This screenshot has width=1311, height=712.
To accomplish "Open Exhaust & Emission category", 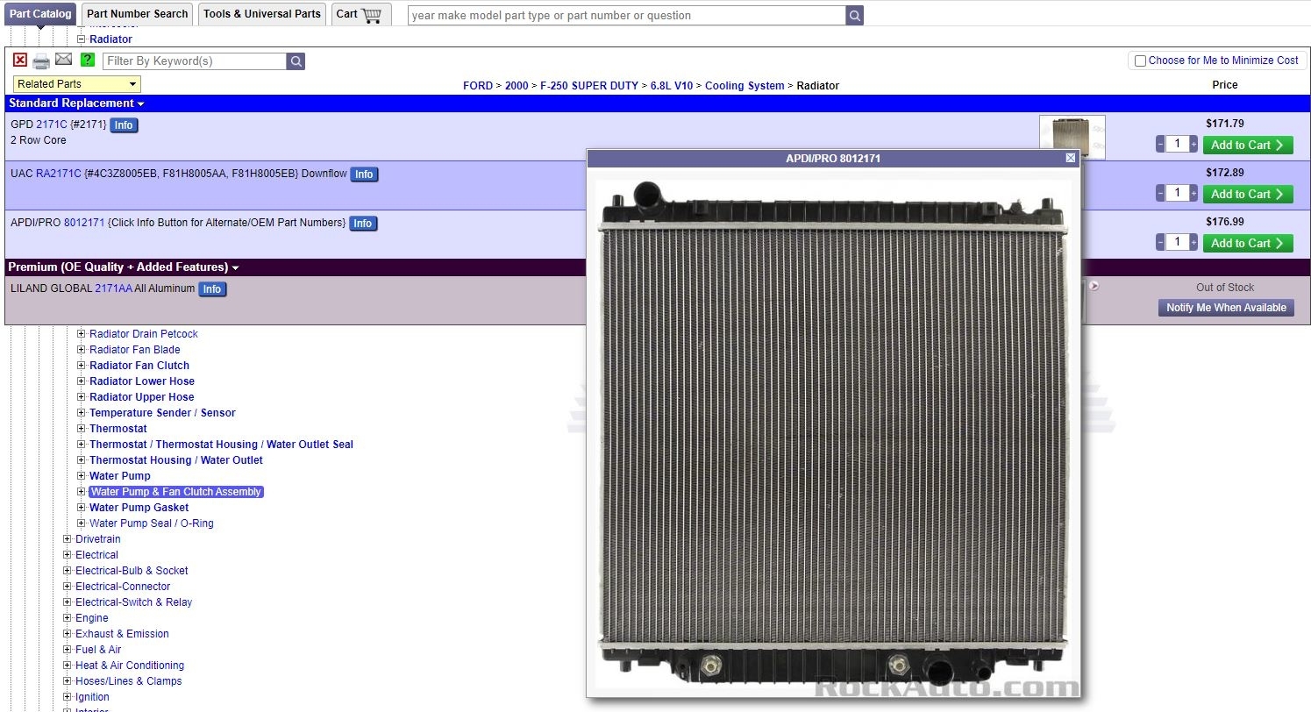I will 122,634.
